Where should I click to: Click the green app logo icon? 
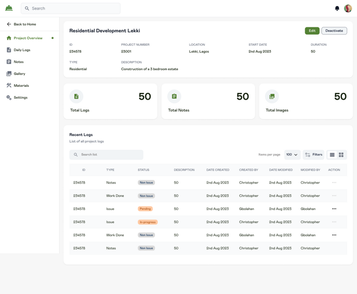9,8
